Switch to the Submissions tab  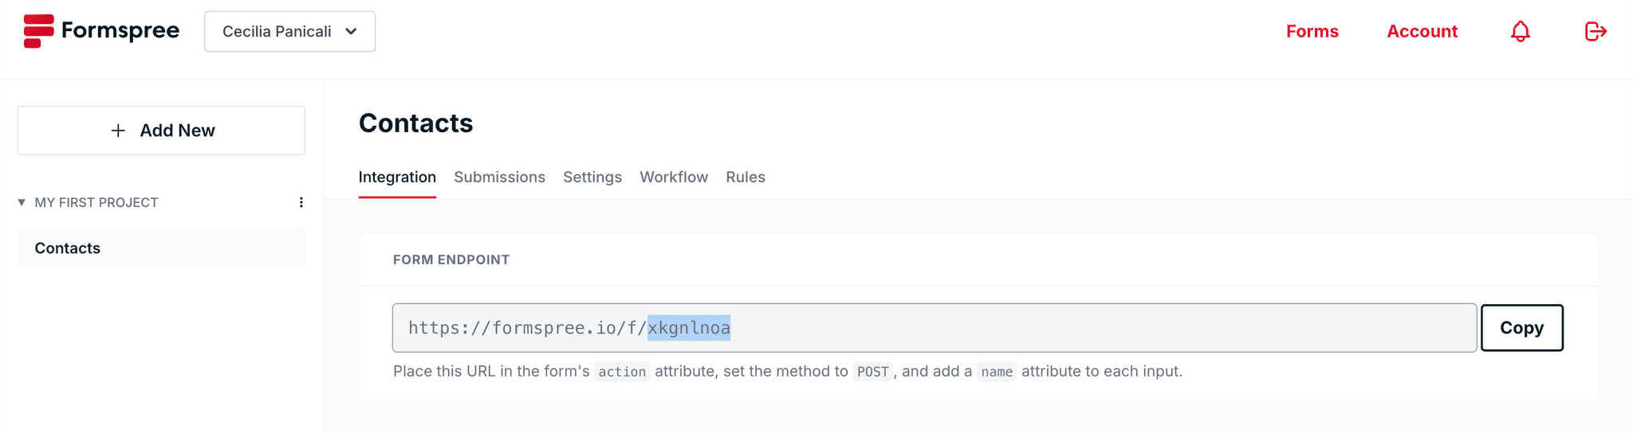click(499, 177)
